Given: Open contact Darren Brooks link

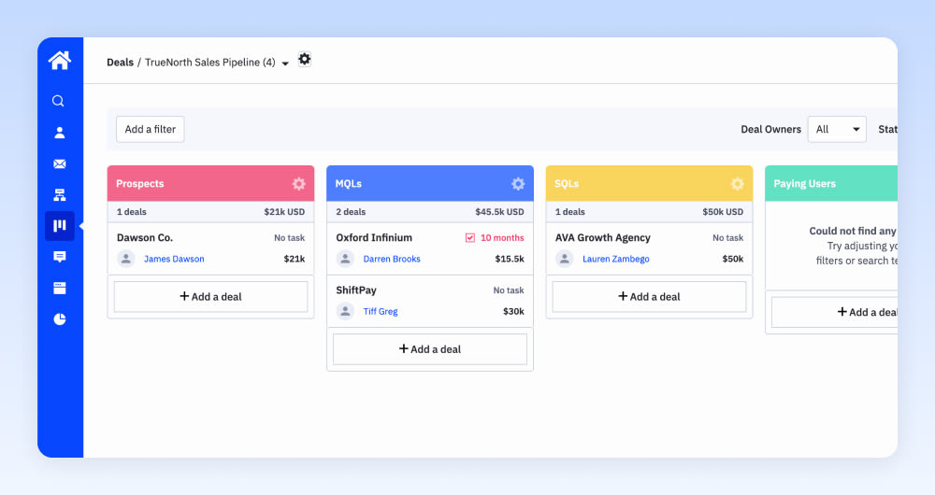Looking at the screenshot, I should [392, 259].
